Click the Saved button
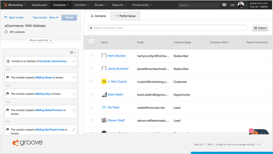 [69, 17]
